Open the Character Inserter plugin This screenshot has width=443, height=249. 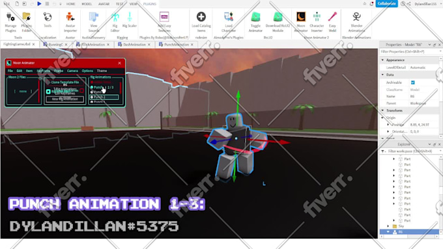coord(317,22)
